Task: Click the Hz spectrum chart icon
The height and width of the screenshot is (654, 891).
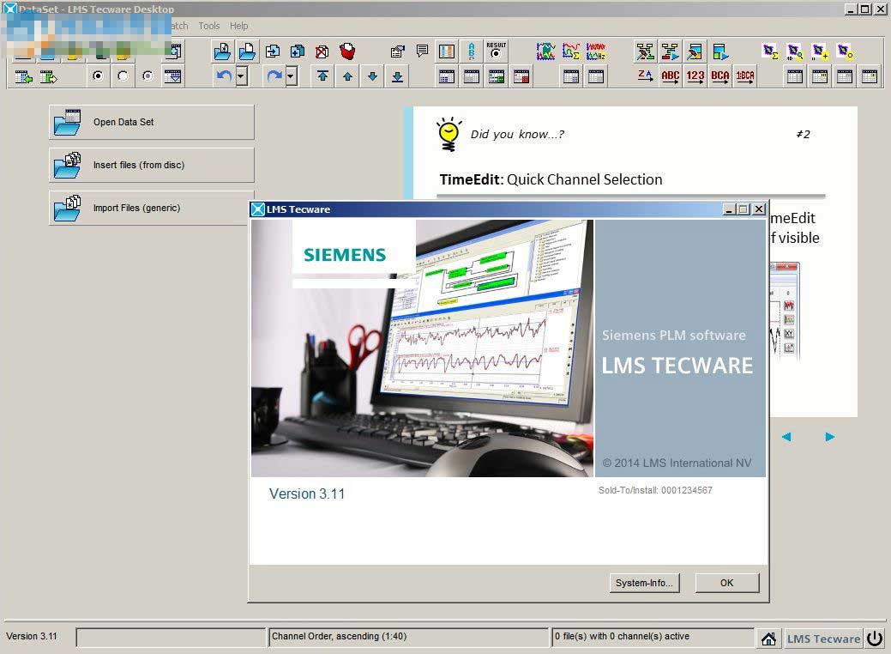Action: click(596, 51)
